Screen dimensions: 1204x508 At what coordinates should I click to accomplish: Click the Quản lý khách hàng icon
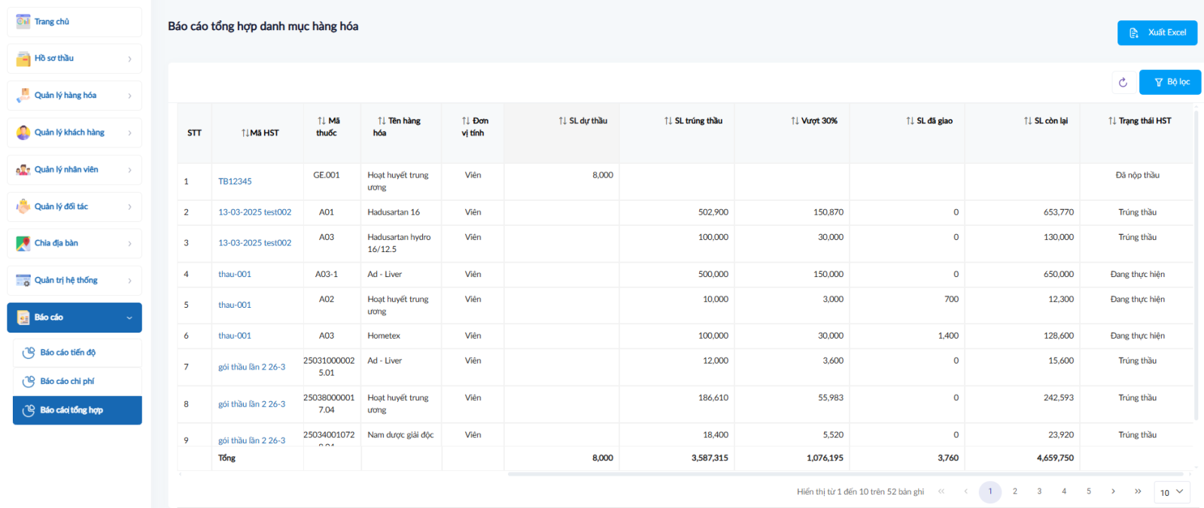tap(23, 132)
